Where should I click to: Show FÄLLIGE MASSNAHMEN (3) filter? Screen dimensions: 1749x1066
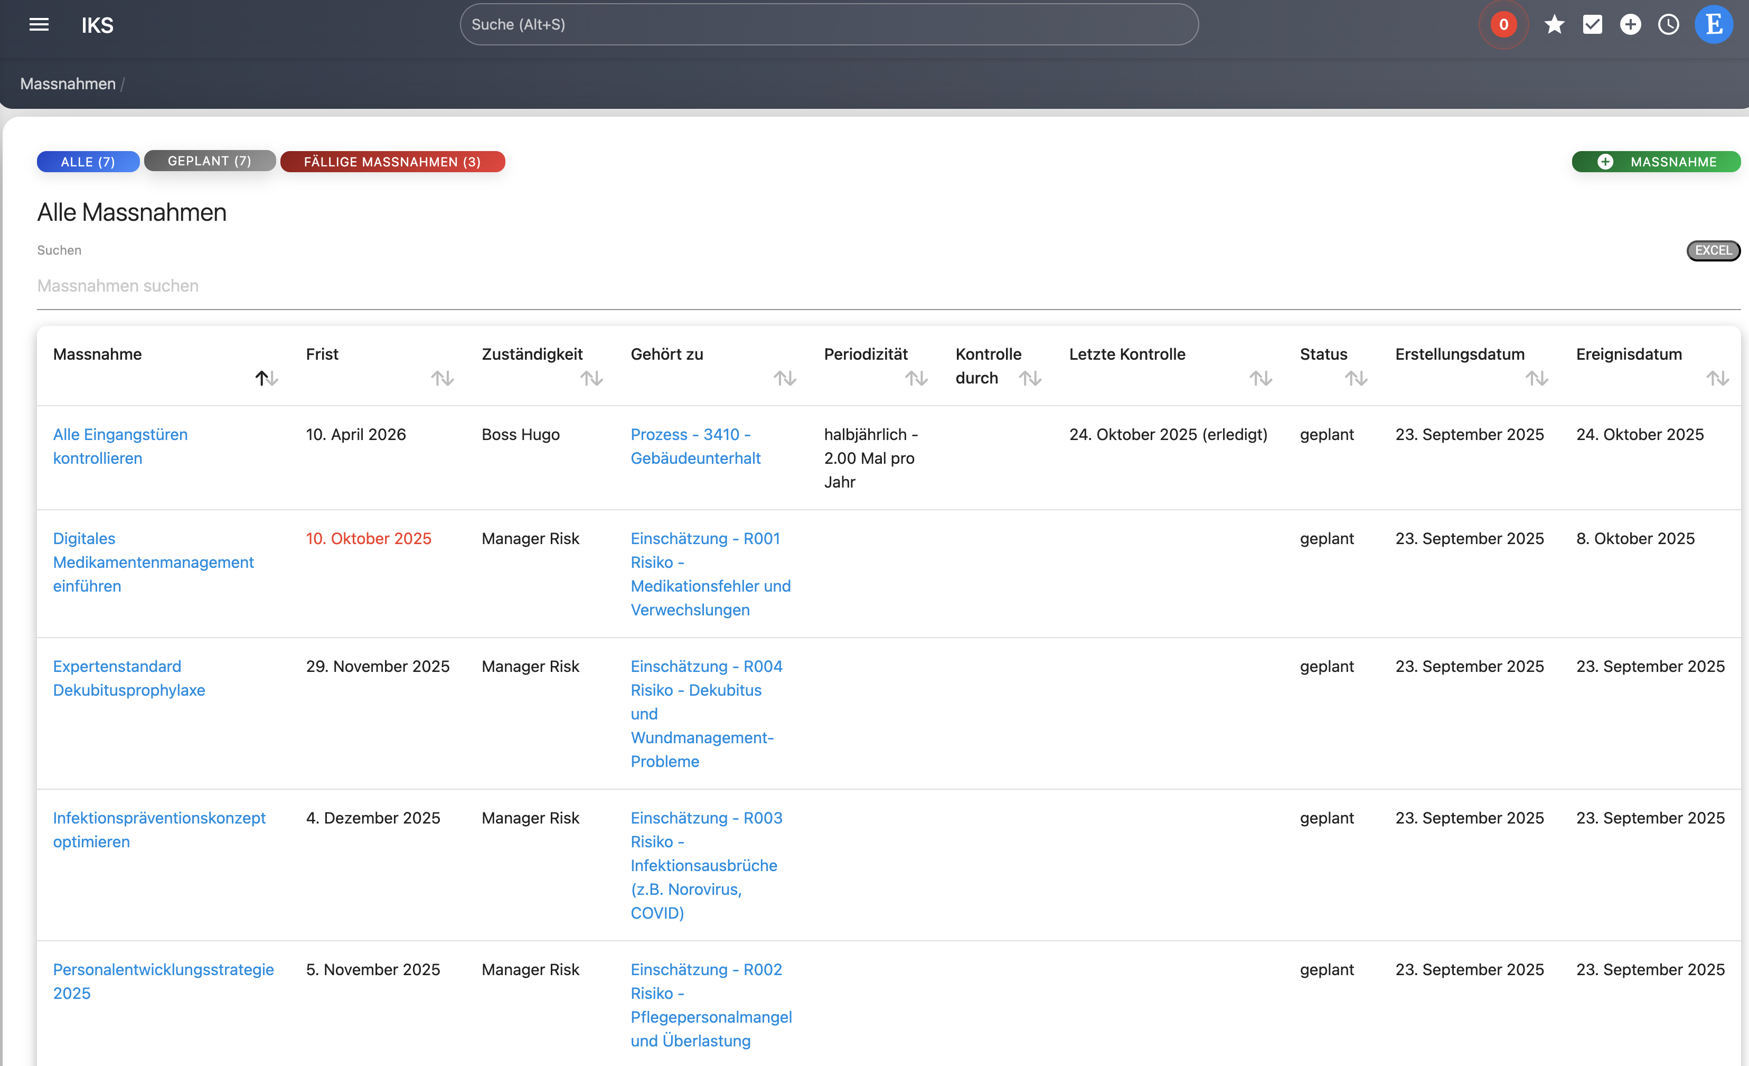(392, 162)
